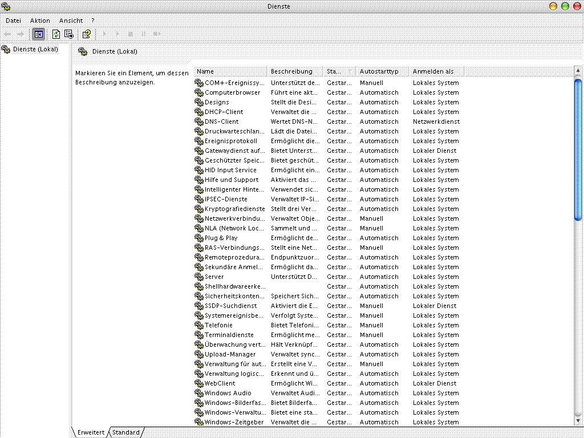
Task: Click the gear icon of the COM+-Ereignissystem service
Action: (x=199, y=83)
